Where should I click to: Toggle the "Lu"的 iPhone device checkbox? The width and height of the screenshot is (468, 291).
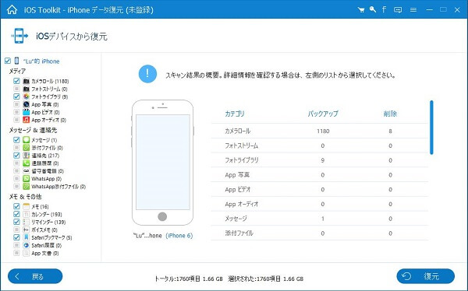click(8, 61)
